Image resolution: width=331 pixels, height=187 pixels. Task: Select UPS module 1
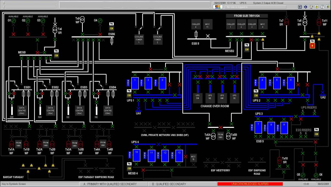[x=135, y=83]
